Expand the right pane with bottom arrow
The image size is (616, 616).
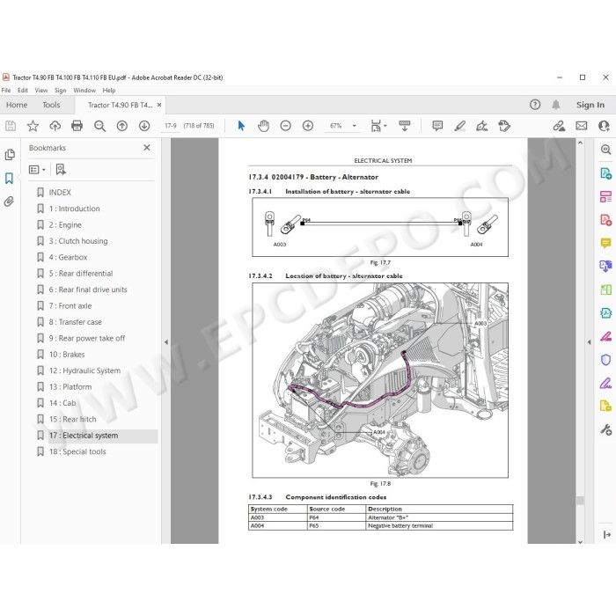coord(606,534)
